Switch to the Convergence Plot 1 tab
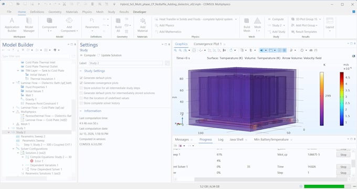The height and width of the screenshot is (189, 357). pos(207,44)
